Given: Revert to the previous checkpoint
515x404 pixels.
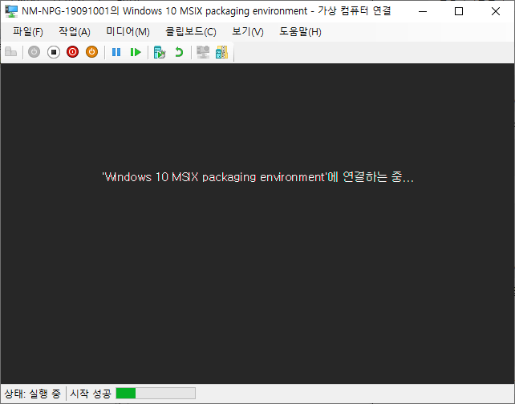Looking at the screenshot, I should (179, 52).
